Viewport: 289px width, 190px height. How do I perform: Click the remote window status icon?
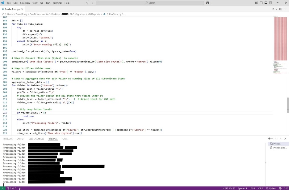[2, 188]
